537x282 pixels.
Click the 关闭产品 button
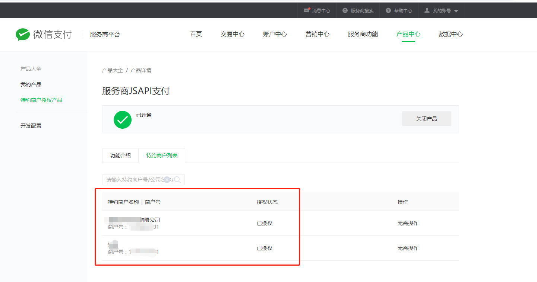click(x=427, y=119)
